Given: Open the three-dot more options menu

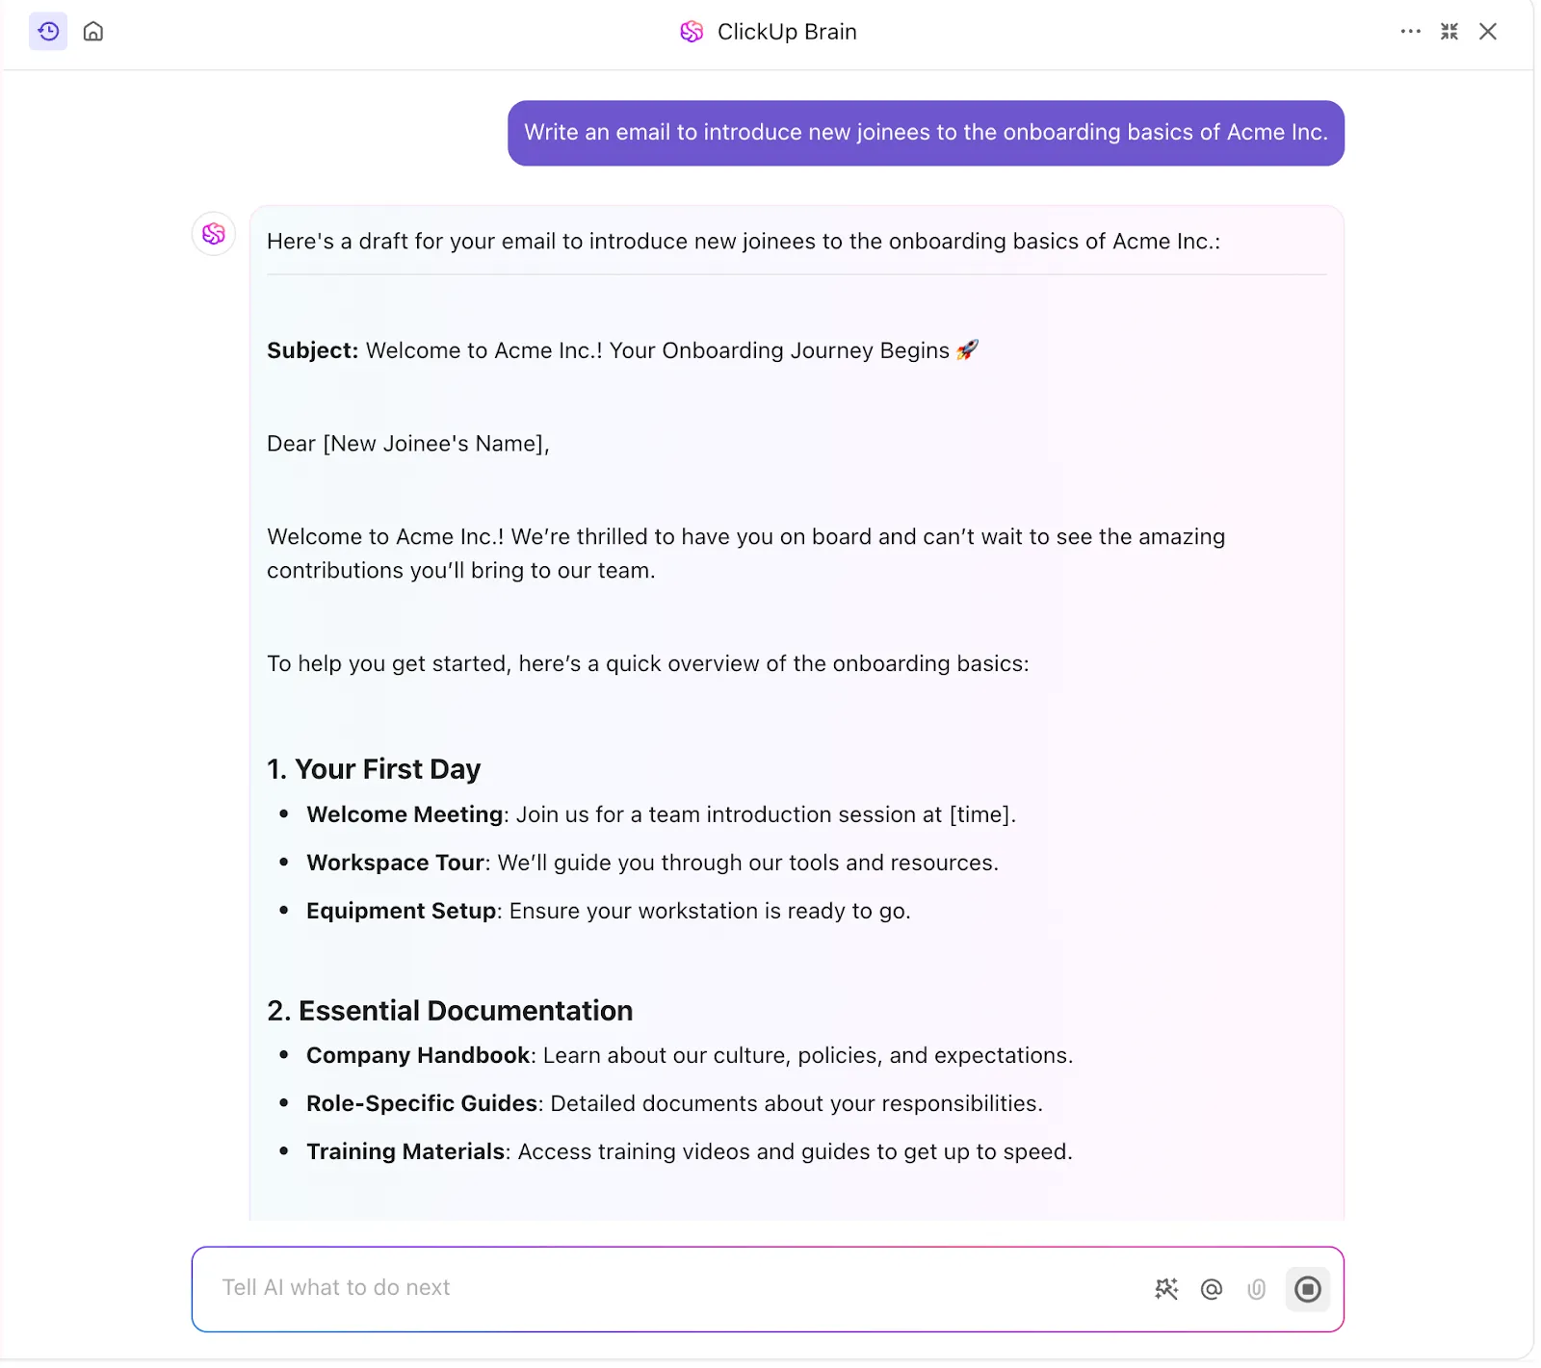Looking at the screenshot, I should pos(1410,32).
